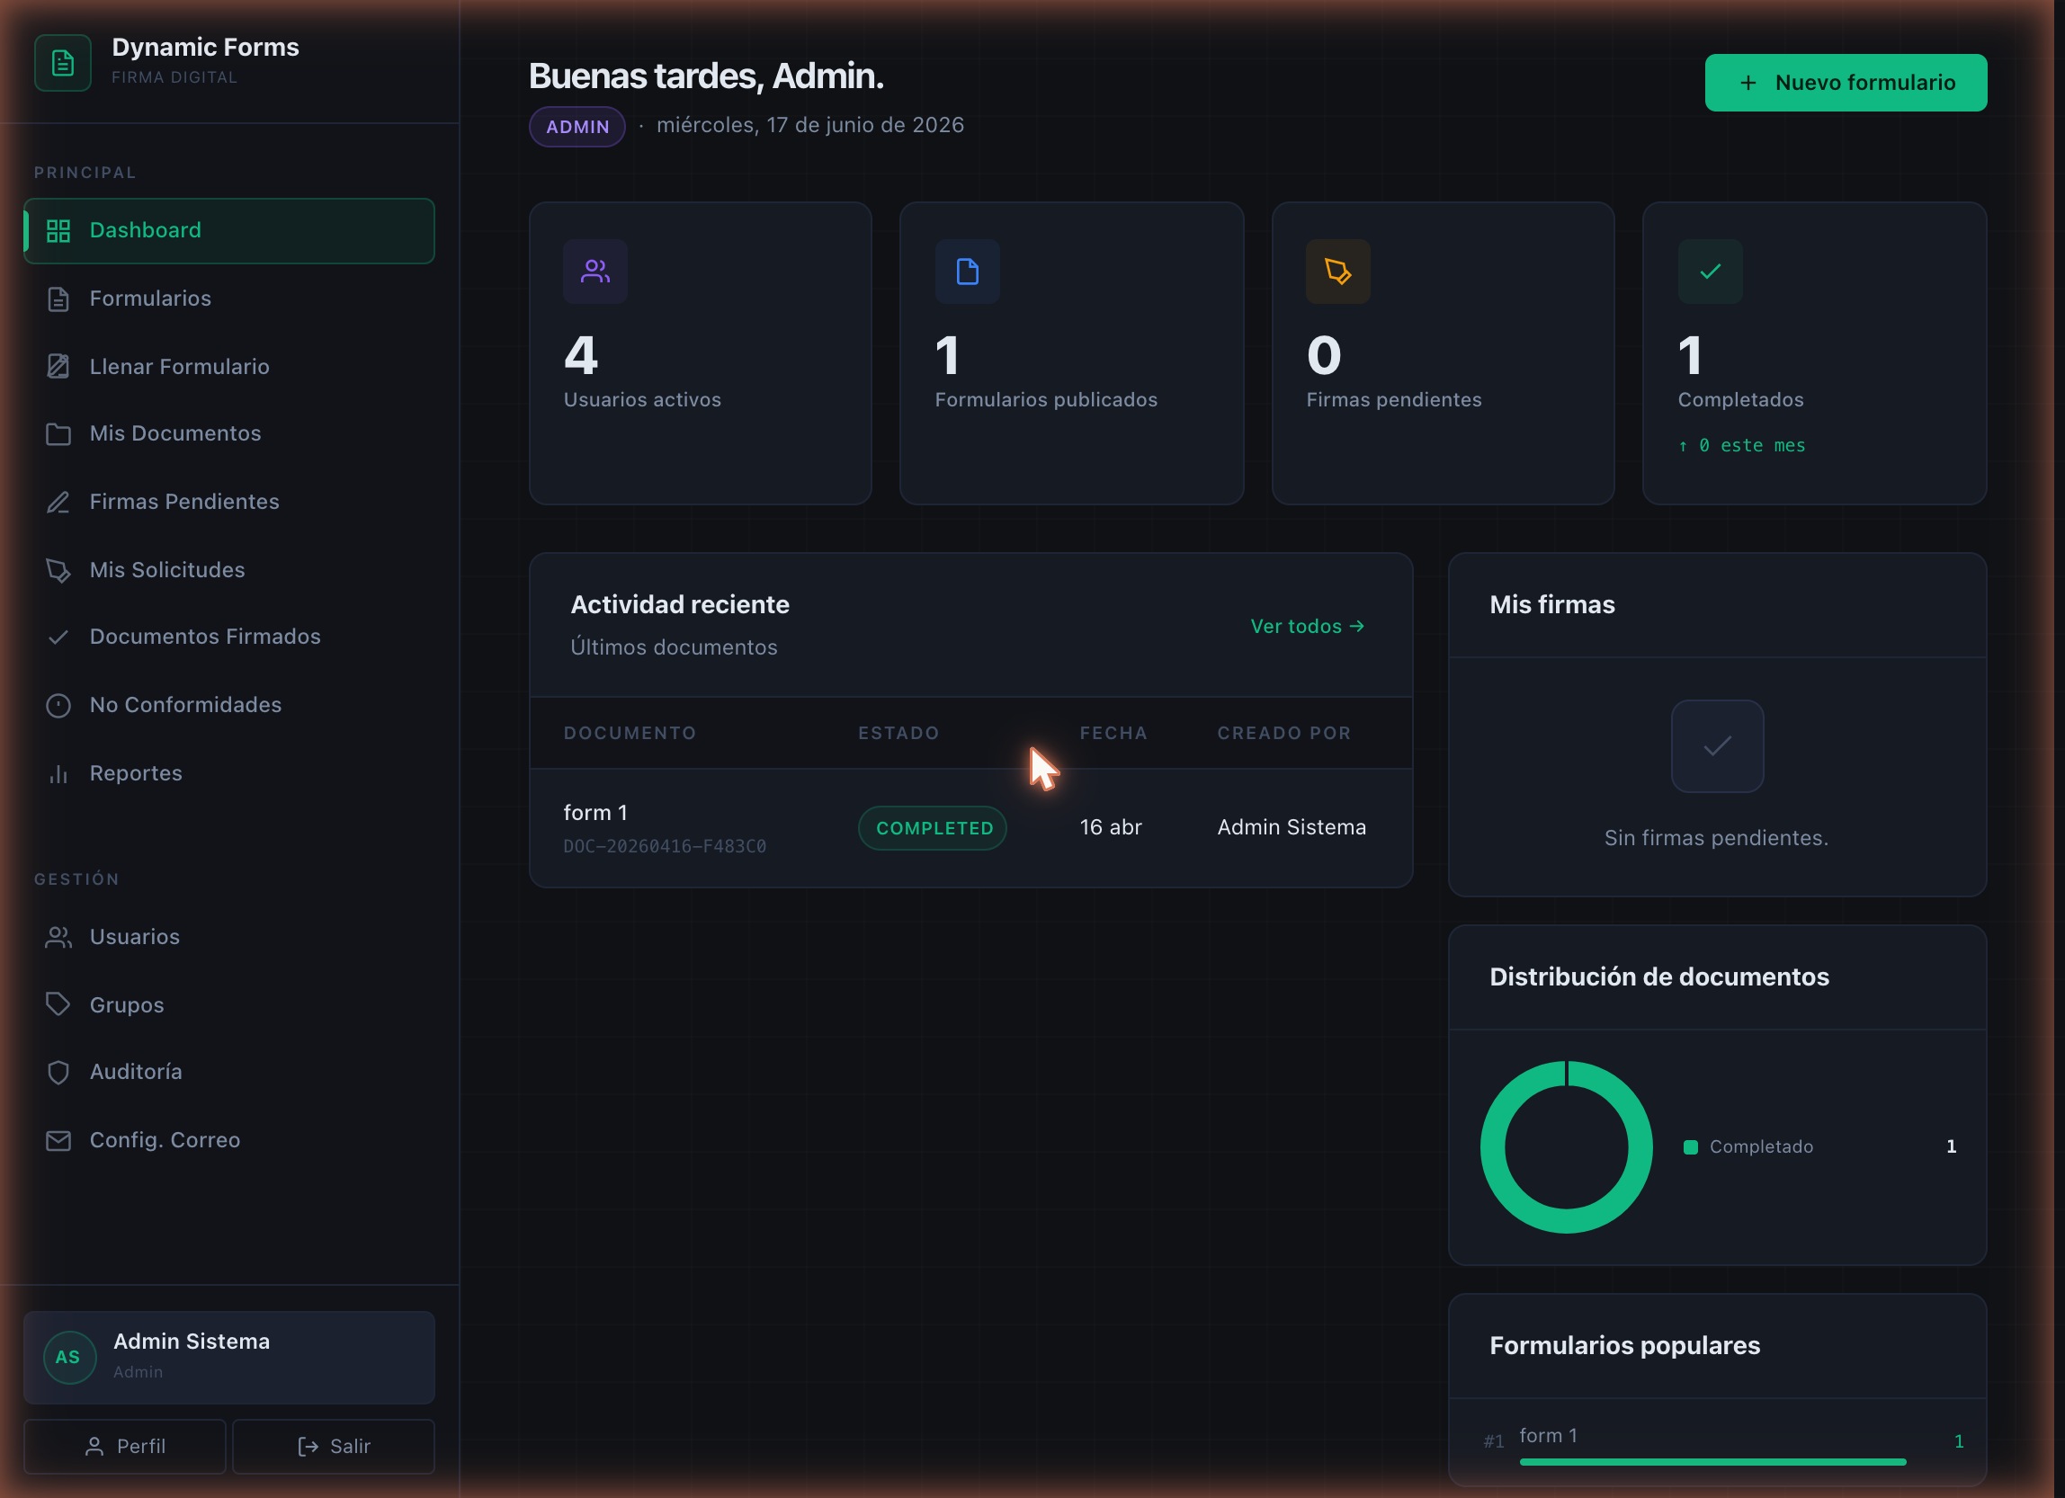
Task: Click the Formularios document icon
Action: click(x=58, y=299)
